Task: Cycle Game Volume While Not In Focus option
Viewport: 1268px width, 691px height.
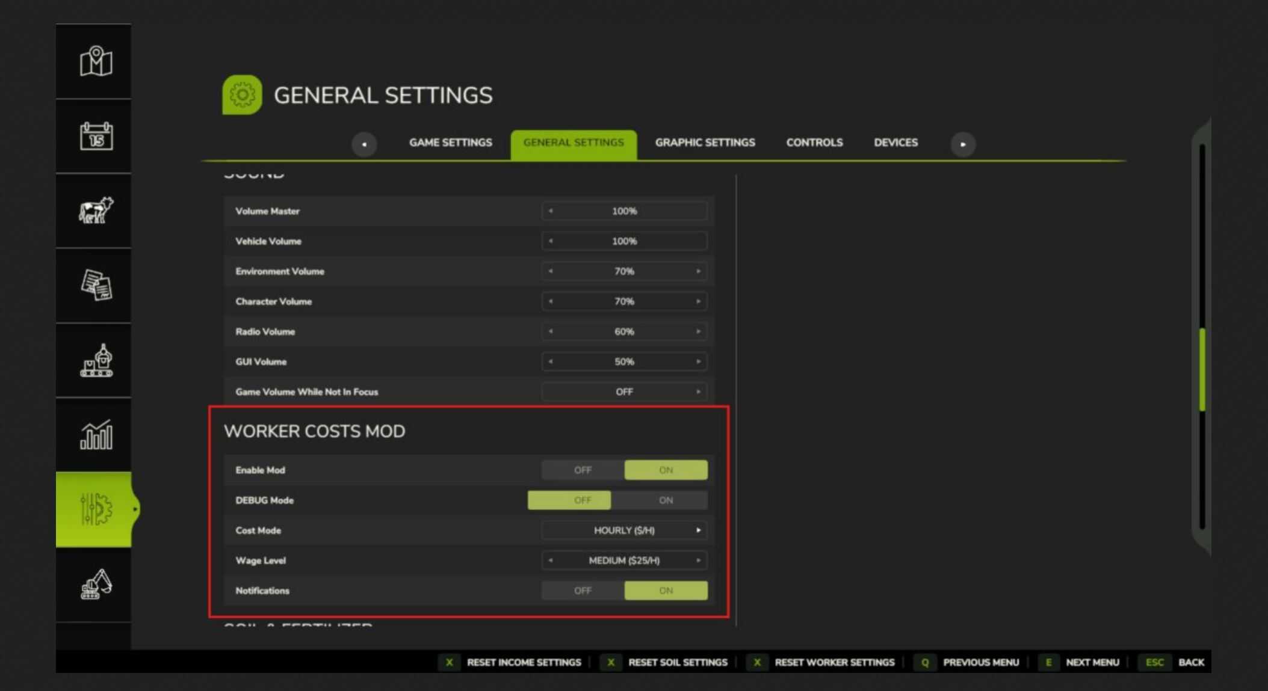Action: coord(698,392)
